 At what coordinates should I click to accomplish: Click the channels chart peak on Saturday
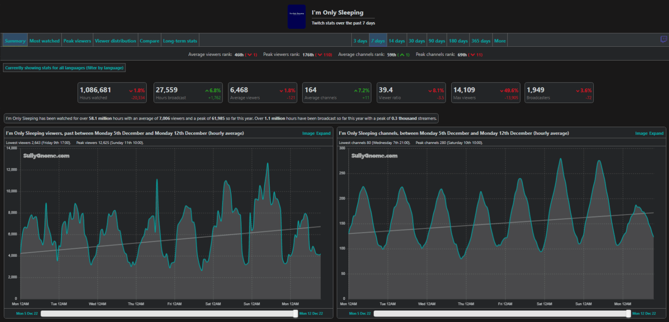click(561, 159)
